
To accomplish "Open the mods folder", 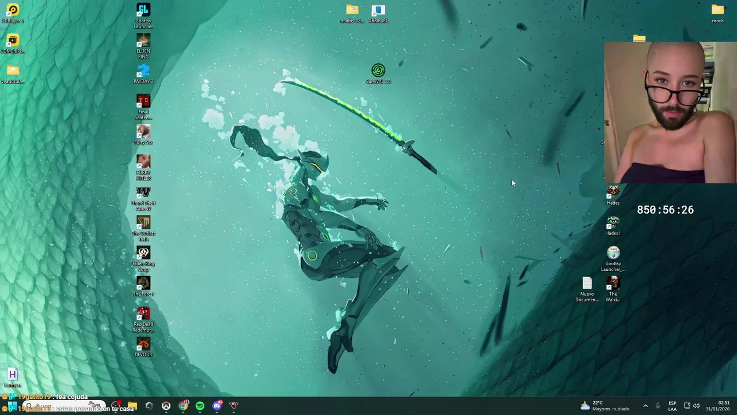I will tap(717, 13).
